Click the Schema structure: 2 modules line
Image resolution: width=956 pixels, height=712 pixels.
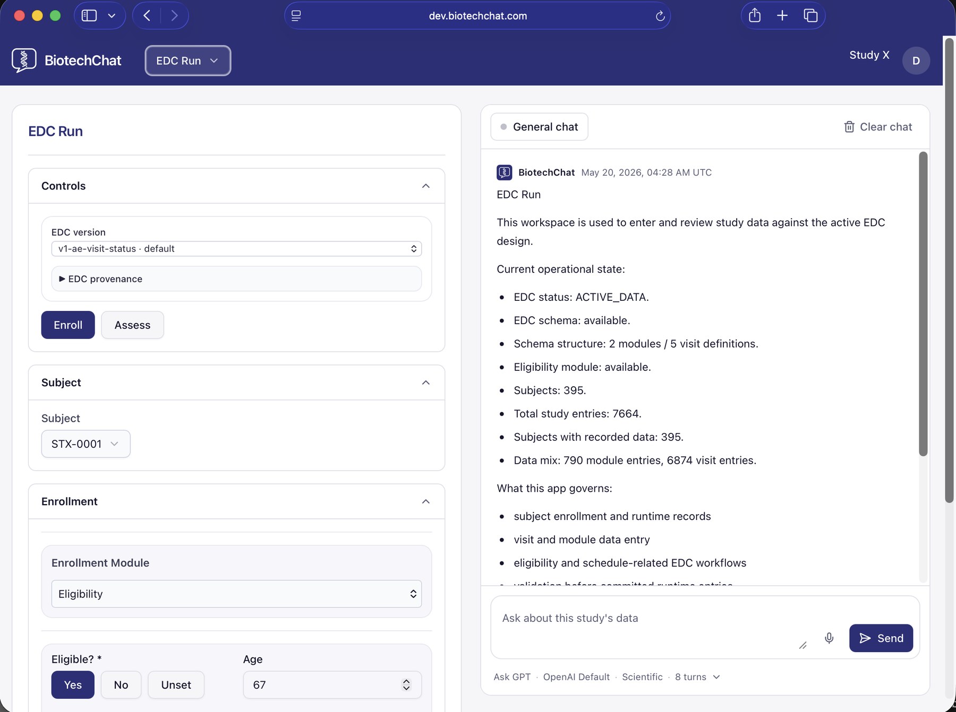pos(636,344)
